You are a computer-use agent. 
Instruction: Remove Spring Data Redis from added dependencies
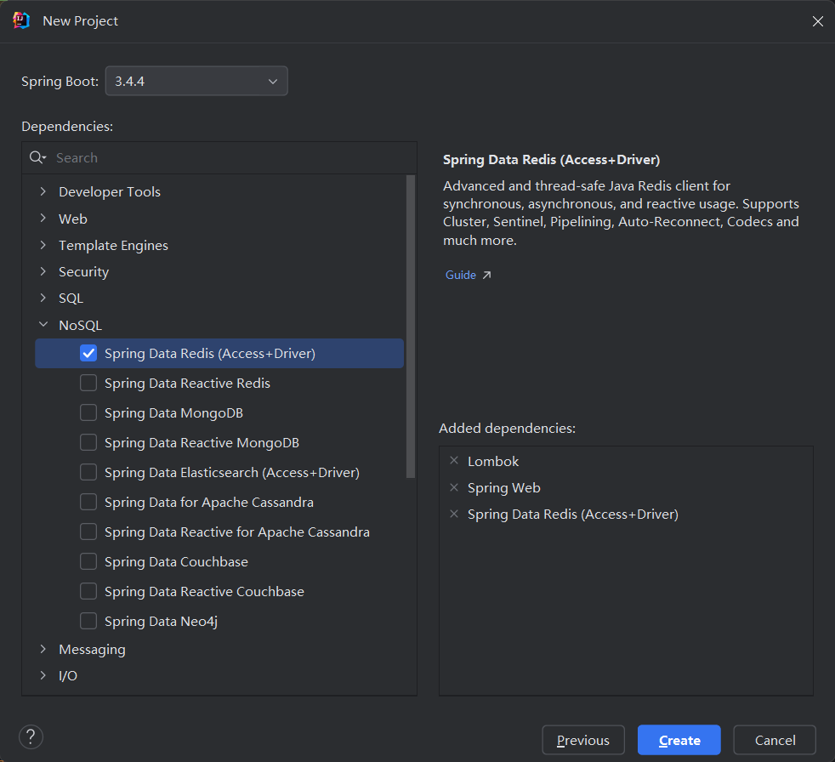point(454,514)
